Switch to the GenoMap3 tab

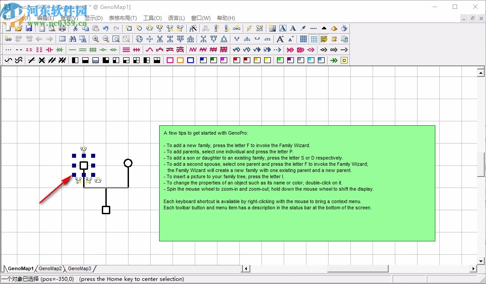tap(80, 268)
